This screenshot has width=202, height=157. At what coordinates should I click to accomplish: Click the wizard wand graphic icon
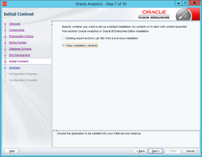tap(184, 15)
